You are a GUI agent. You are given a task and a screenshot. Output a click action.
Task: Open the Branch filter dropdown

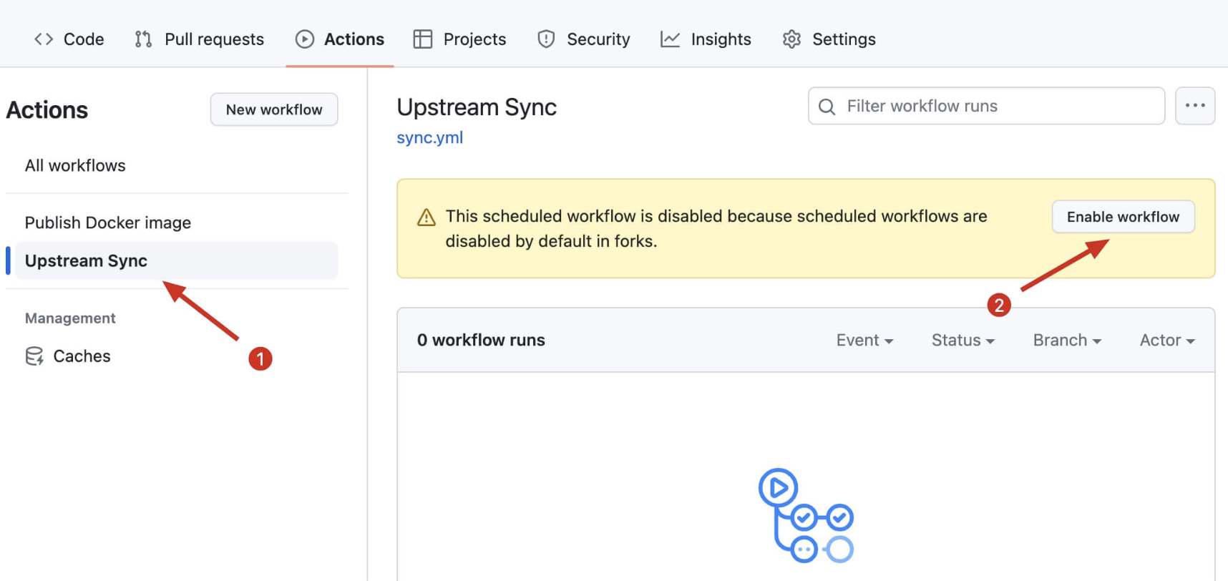[x=1066, y=341]
